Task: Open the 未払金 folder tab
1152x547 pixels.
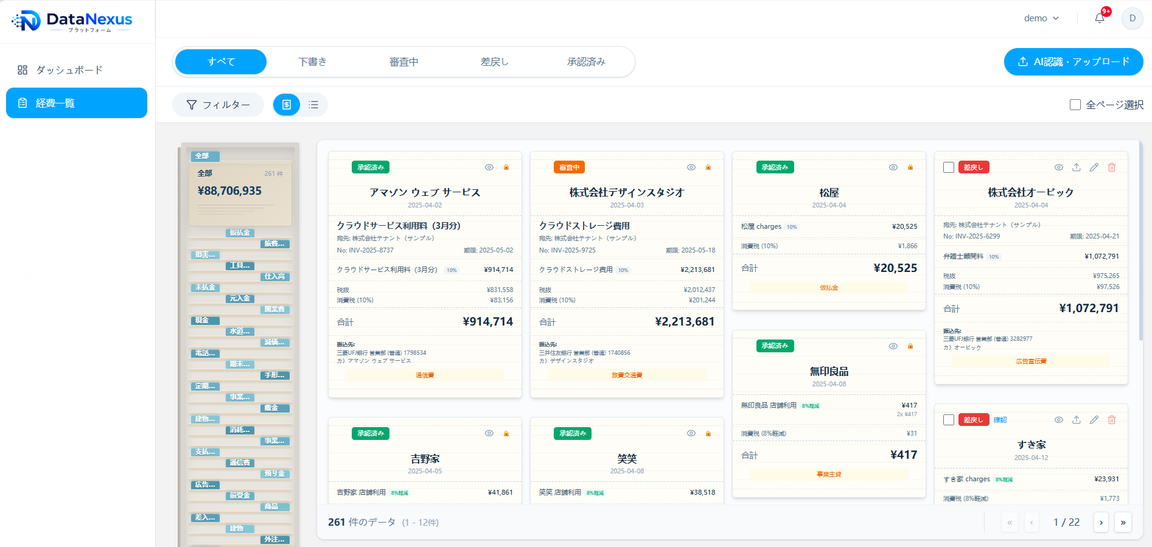Action: click(x=205, y=287)
